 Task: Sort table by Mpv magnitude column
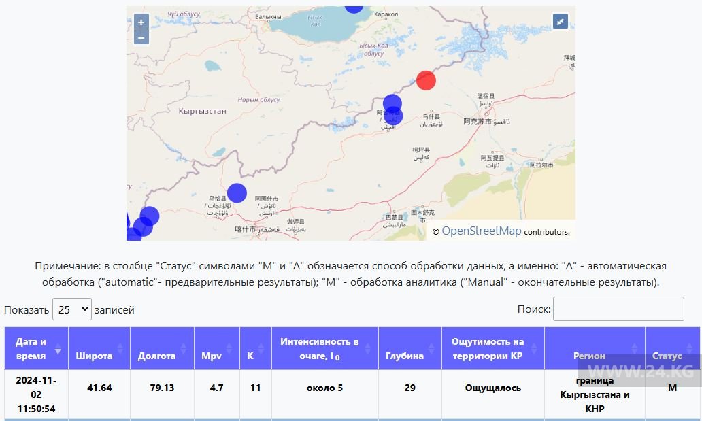[217, 348]
